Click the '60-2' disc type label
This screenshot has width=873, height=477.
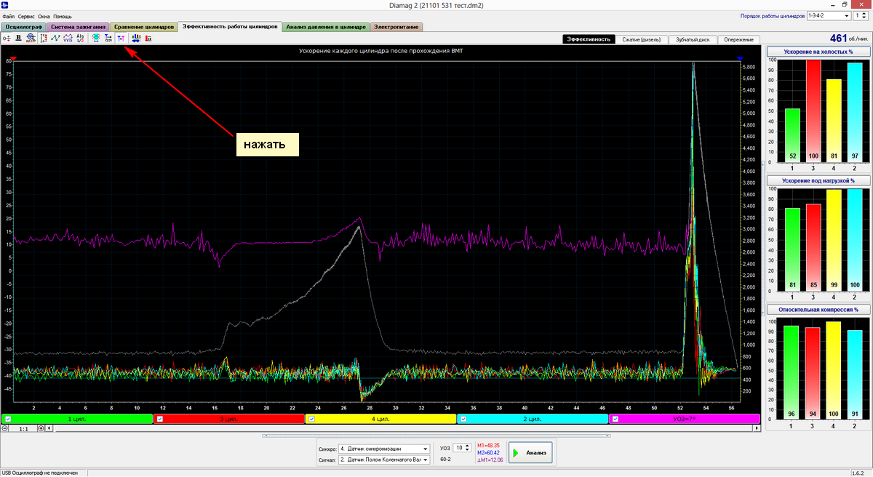pos(446,460)
